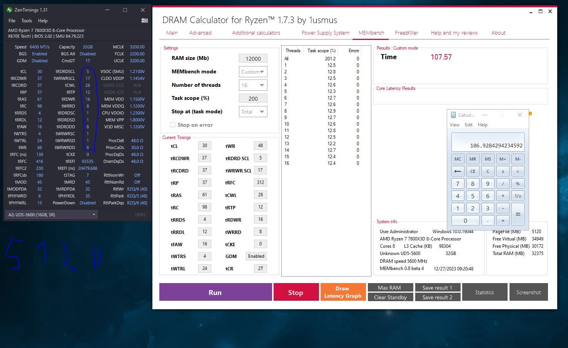568x348 pixels.
Task: Switch to the Power Supply System tab
Action: coord(325,33)
